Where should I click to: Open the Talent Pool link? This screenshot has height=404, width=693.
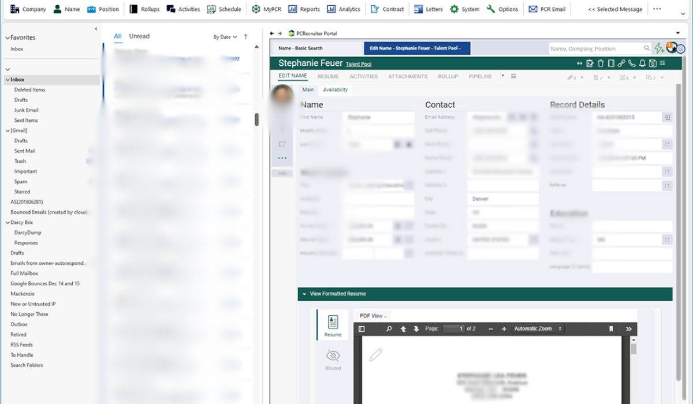[359, 64]
